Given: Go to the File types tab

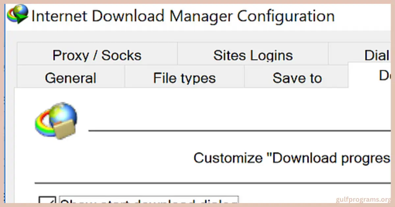Looking at the screenshot, I should point(184,78).
